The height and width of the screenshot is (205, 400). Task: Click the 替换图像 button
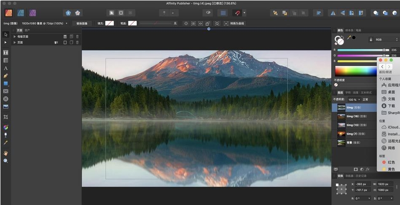[x=82, y=24]
